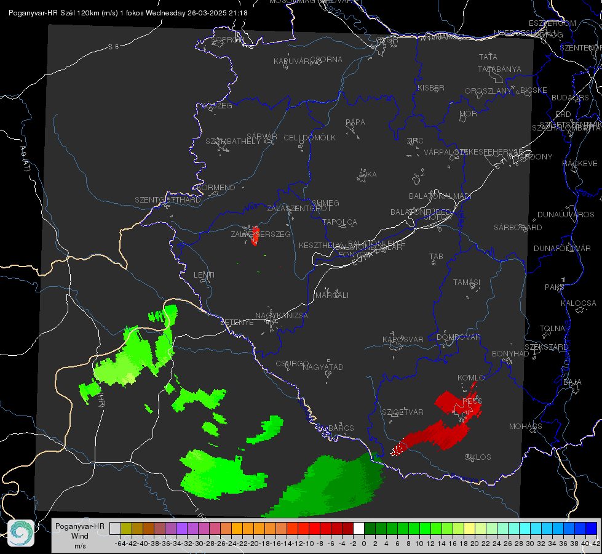Pick the purple swatch between -34 and -32
Viewport: 602px width, 554px height.
coord(181,529)
